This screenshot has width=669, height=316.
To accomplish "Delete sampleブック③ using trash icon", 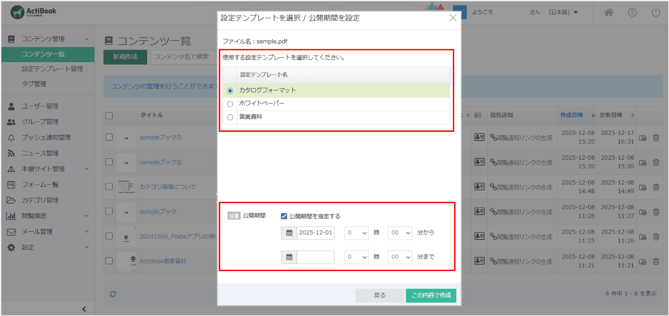I will click(656, 137).
